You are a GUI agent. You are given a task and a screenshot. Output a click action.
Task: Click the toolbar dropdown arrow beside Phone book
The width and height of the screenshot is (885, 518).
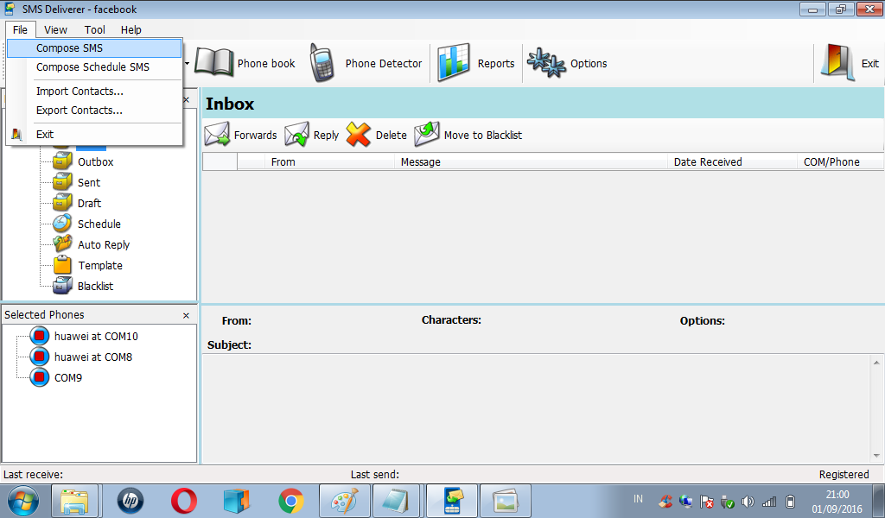click(187, 64)
